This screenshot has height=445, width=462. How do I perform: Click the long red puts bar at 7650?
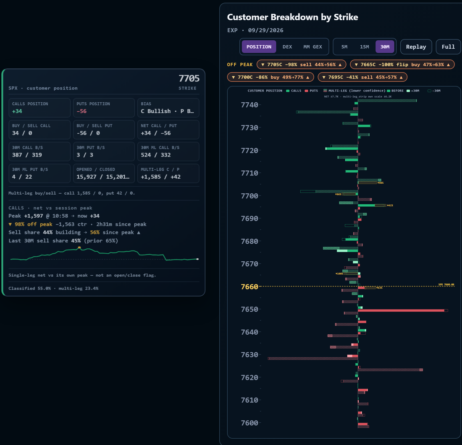pos(401,310)
